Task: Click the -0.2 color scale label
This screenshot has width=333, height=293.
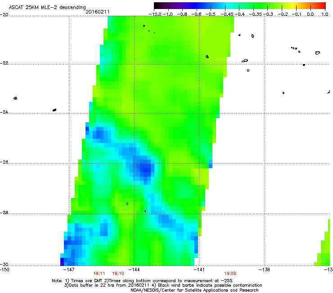Action: pyautogui.click(x=283, y=14)
